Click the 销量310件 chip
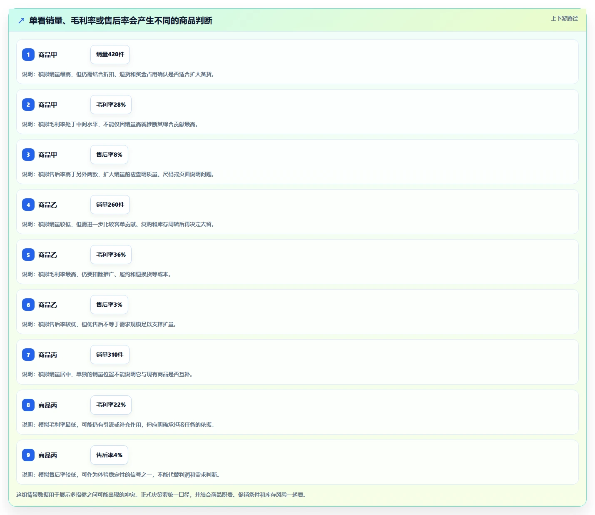 coord(110,355)
